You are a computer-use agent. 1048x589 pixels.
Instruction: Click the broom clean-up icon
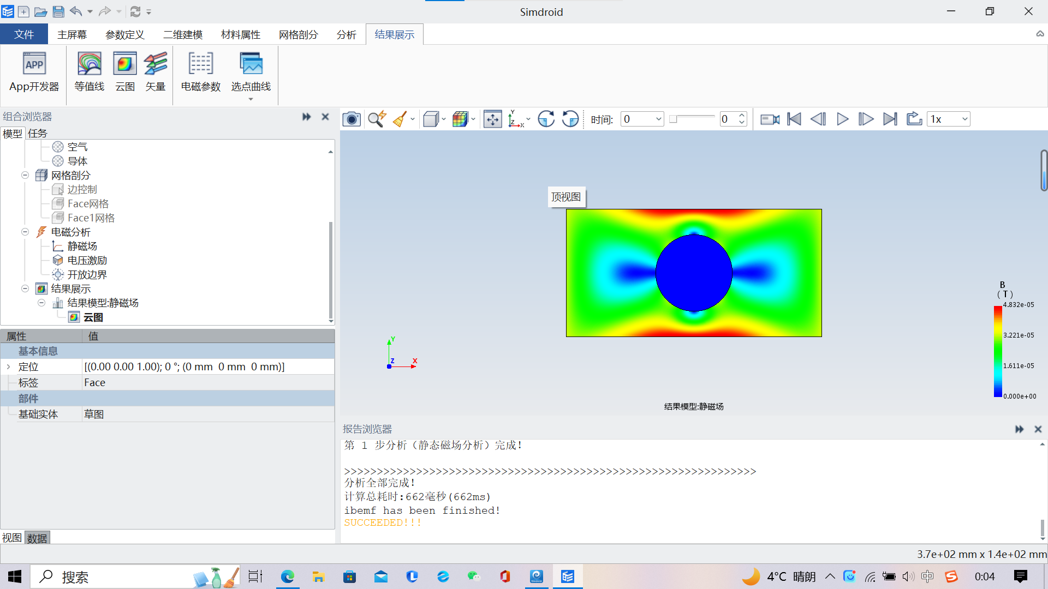[400, 119]
